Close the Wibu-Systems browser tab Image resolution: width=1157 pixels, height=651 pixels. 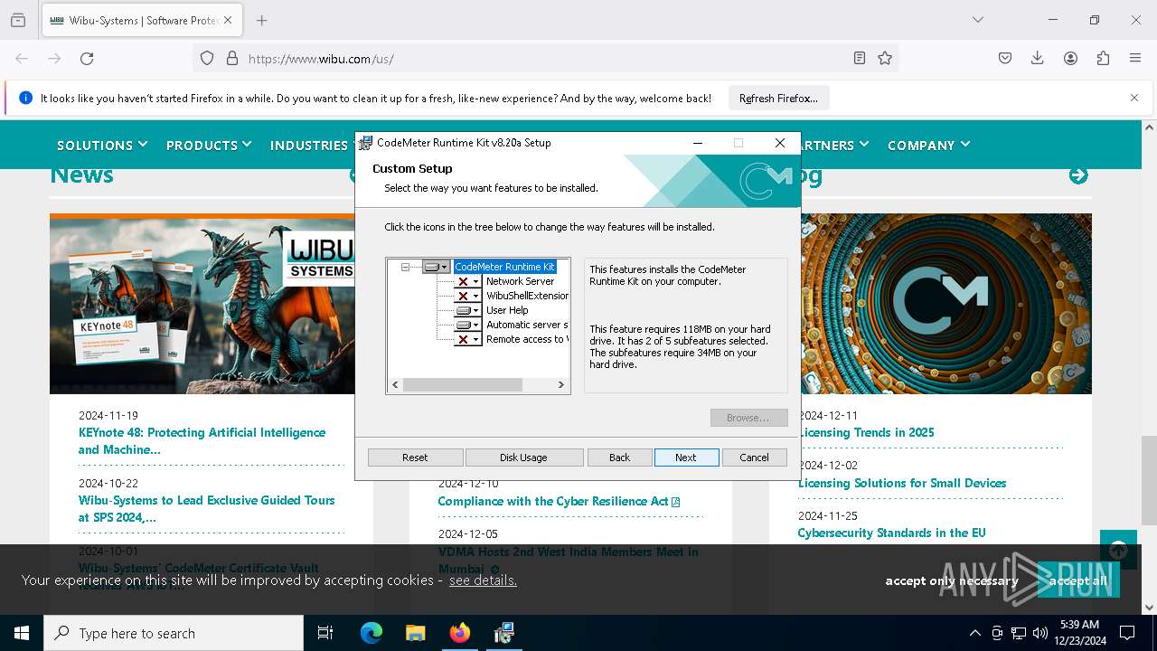coord(227,20)
